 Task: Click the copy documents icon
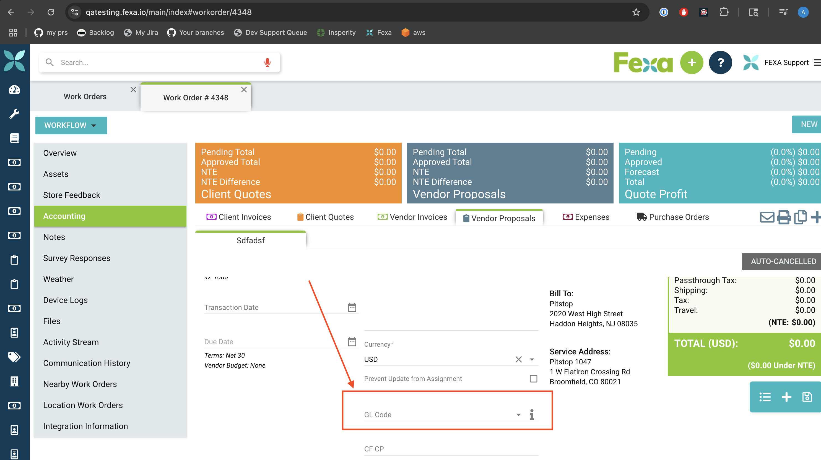coord(800,217)
